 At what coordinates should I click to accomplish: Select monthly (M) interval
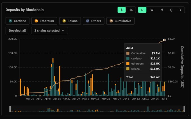point(162,10)
